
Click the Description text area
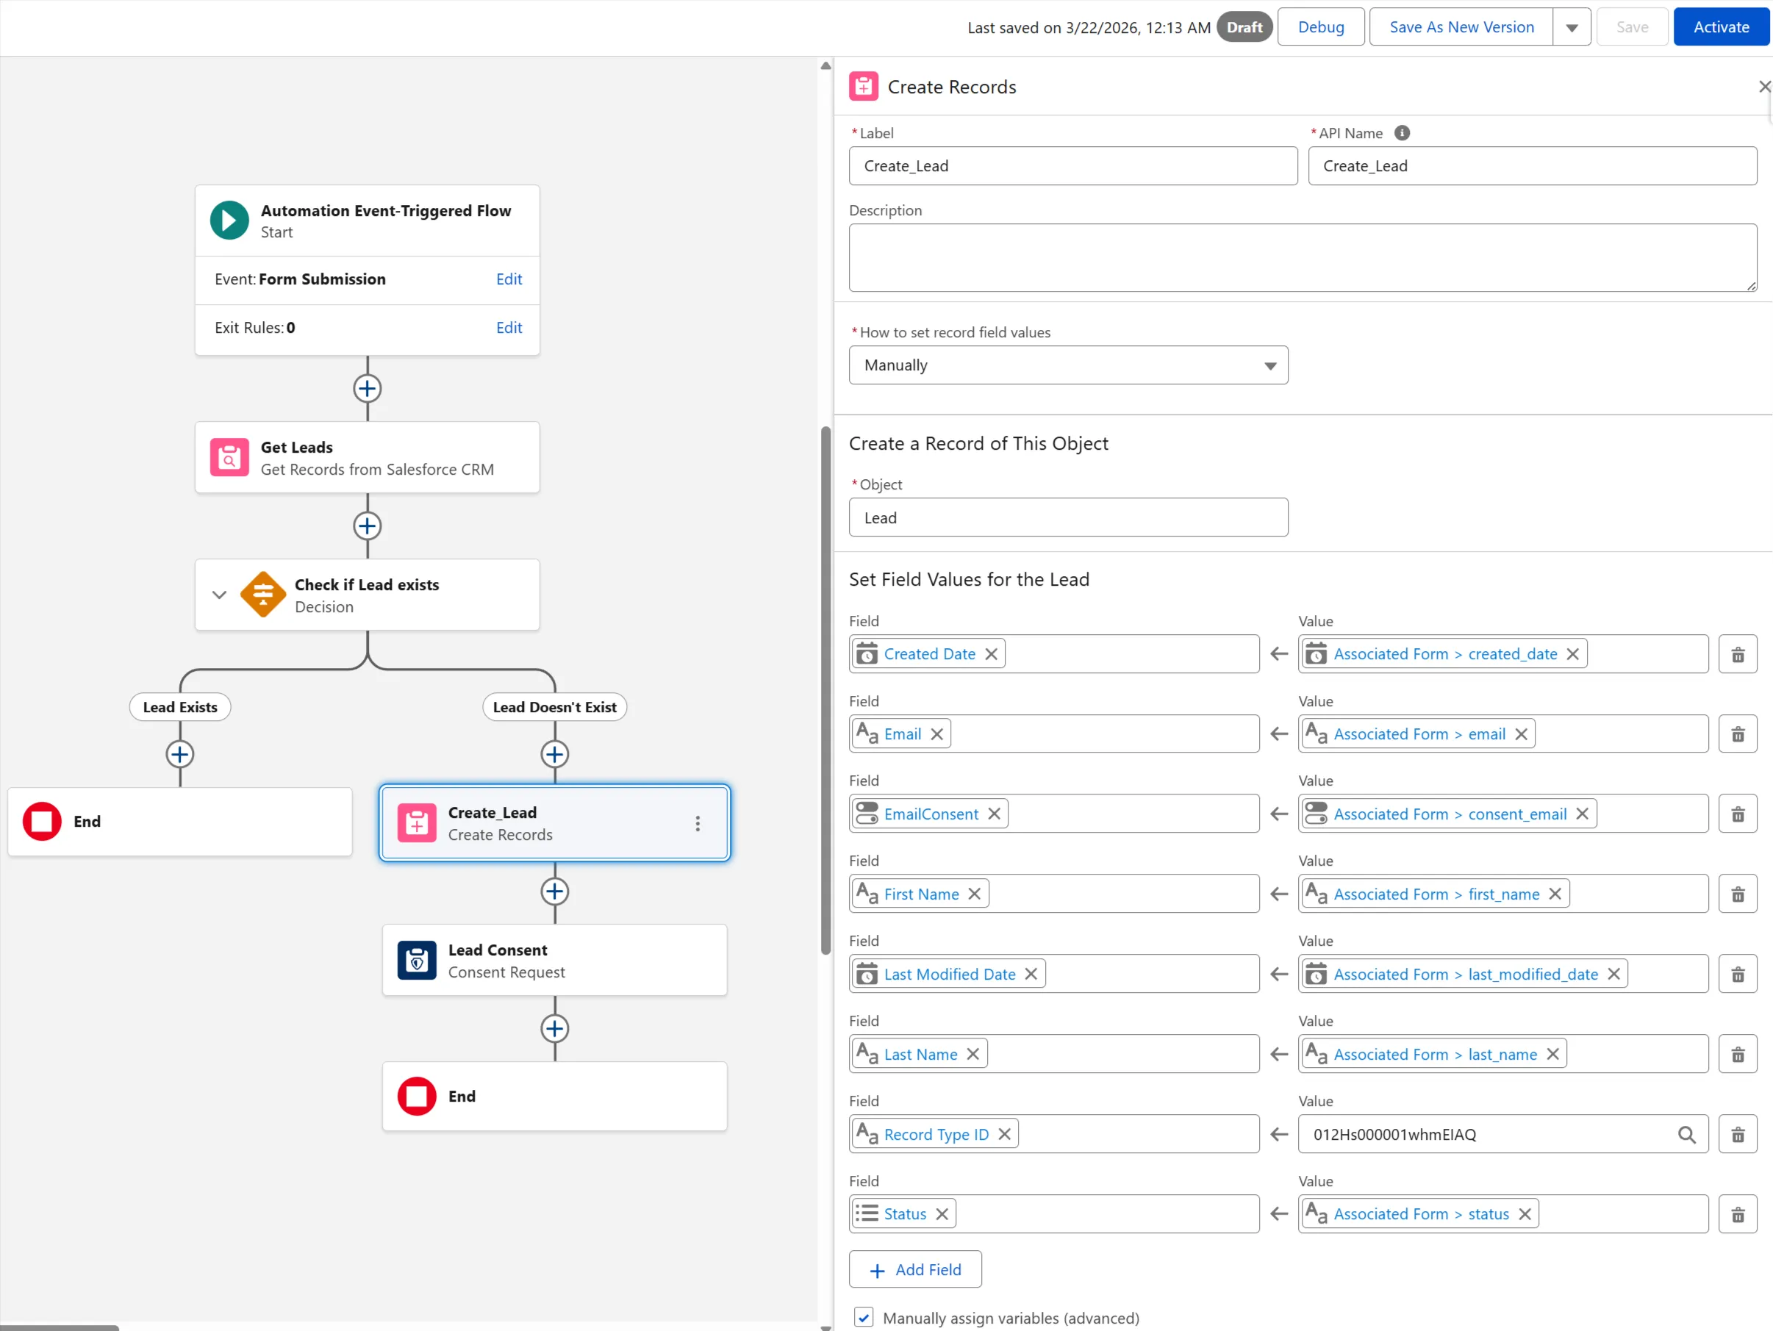(1303, 257)
